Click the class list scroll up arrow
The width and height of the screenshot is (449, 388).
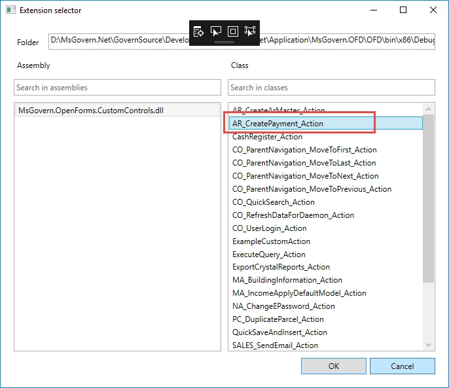[x=429, y=109]
